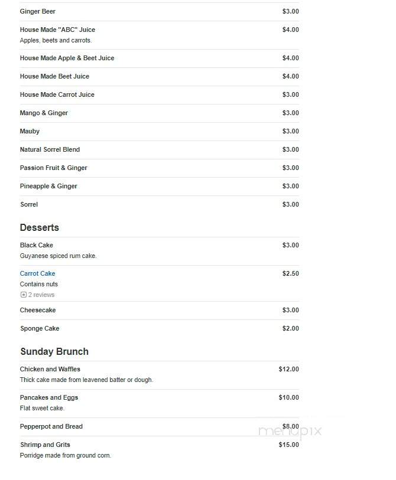Screen dimensions: 396x480
Task: Select the Sponge Cake item
Action: pyautogui.click(x=40, y=328)
